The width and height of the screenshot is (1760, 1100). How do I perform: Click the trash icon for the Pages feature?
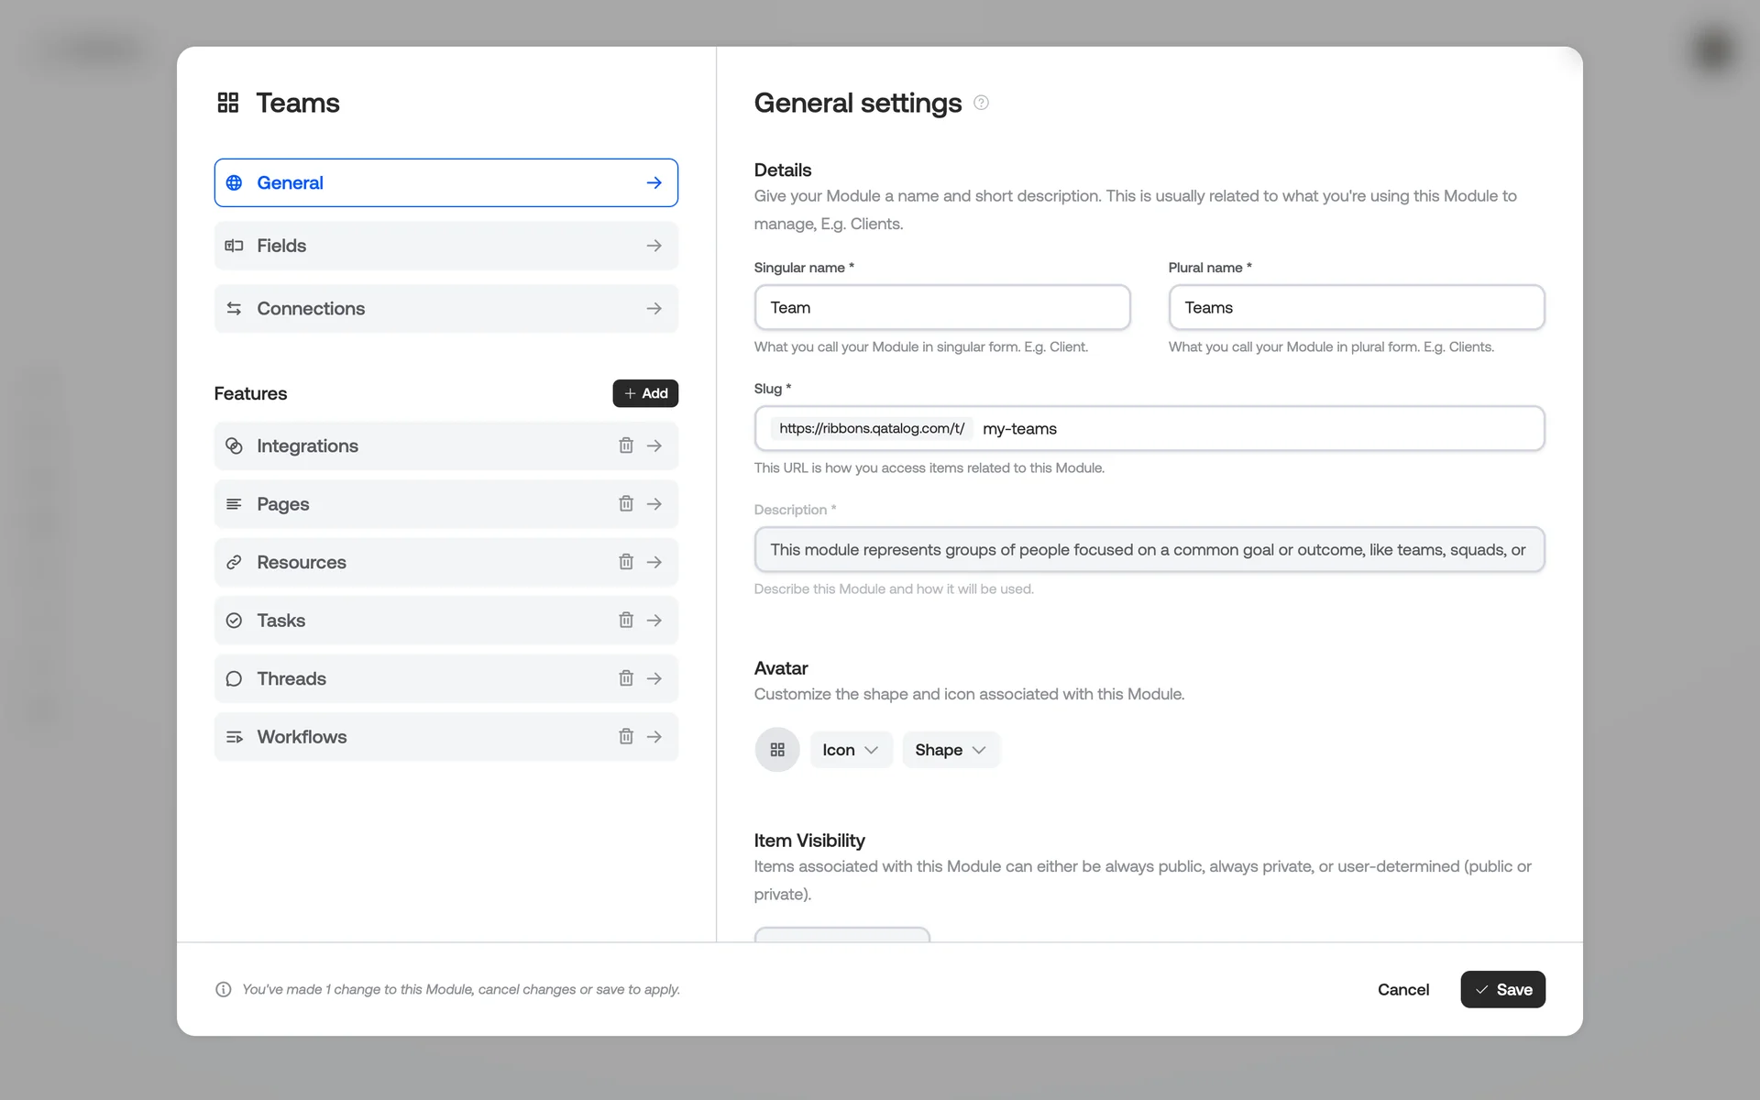click(626, 504)
